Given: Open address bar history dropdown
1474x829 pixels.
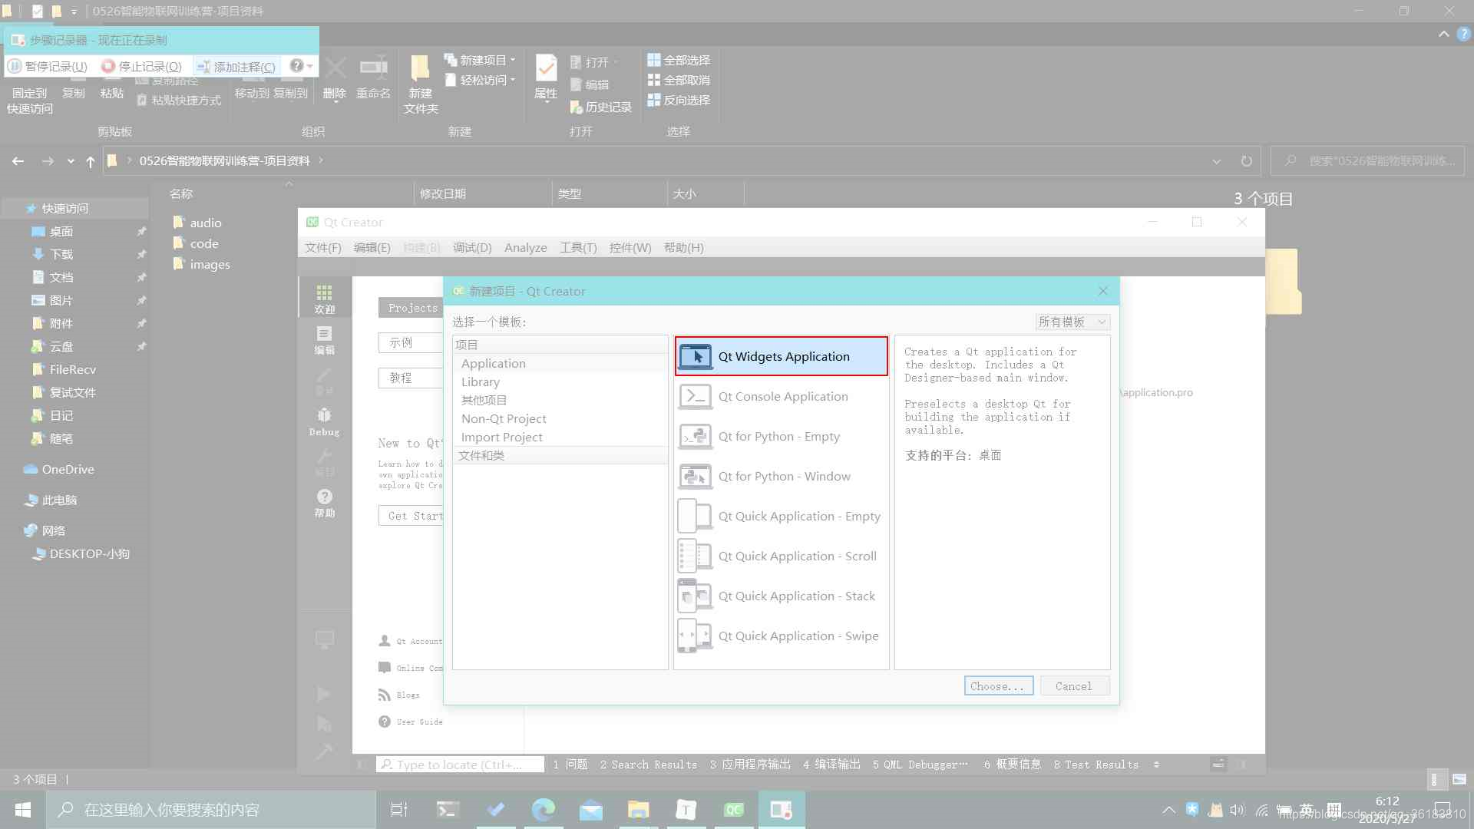Looking at the screenshot, I should [x=1216, y=161].
